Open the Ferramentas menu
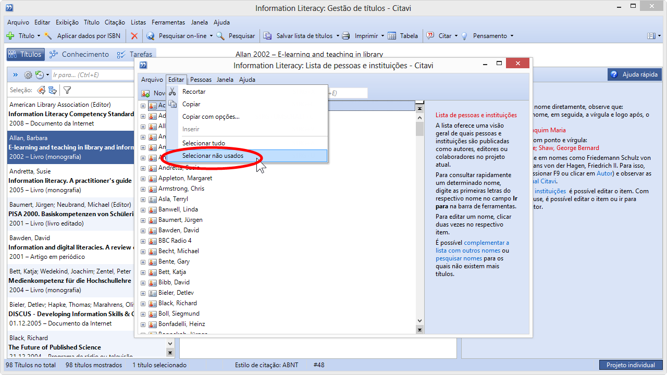Viewport: 667px width, 375px height. pyautogui.click(x=168, y=22)
